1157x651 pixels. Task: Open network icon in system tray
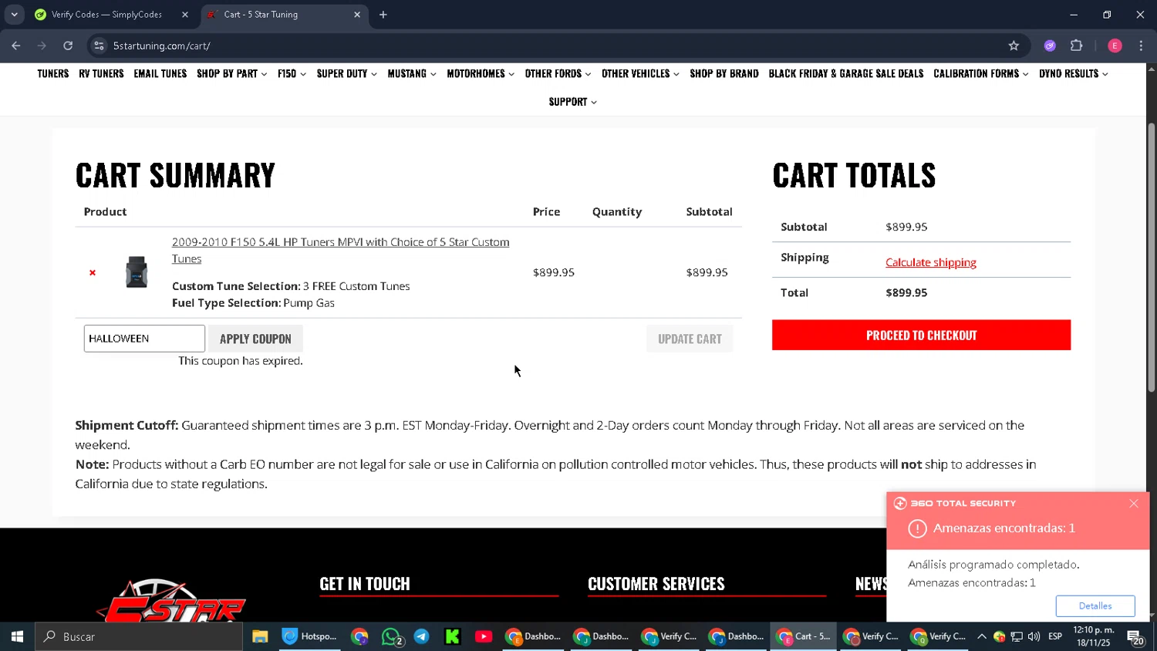(x=1017, y=636)
